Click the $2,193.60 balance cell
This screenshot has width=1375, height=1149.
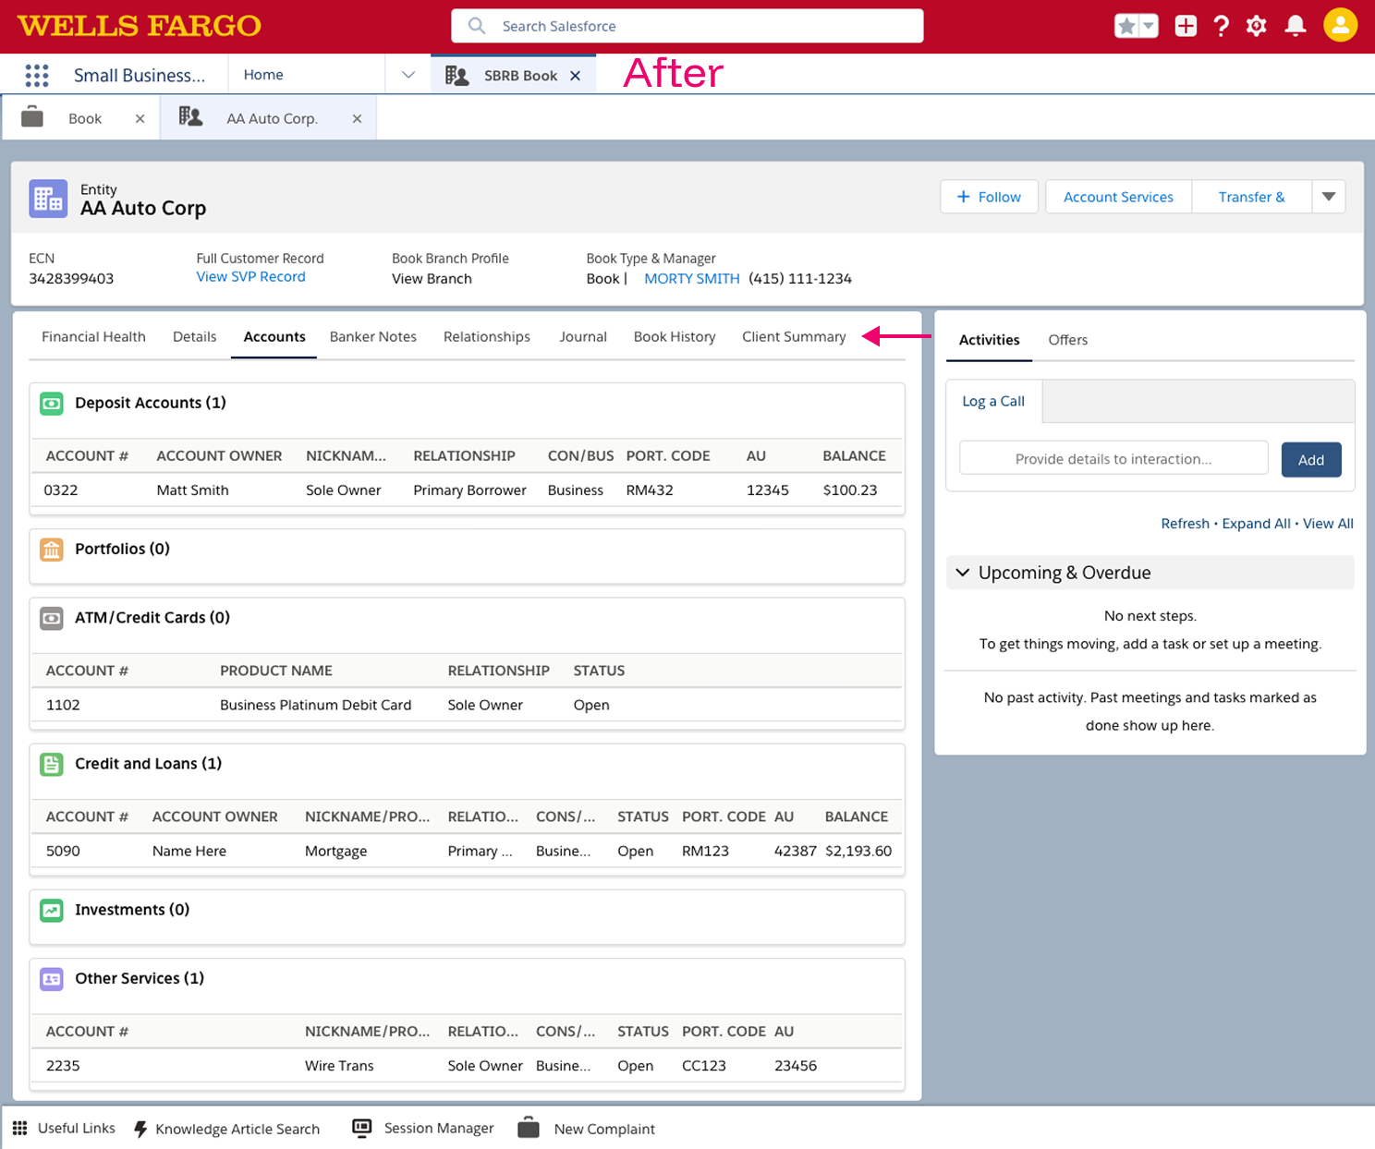(858, 851)
